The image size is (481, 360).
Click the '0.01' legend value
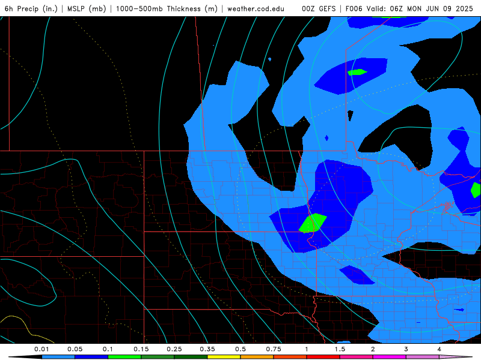click(x=41, y=349)
